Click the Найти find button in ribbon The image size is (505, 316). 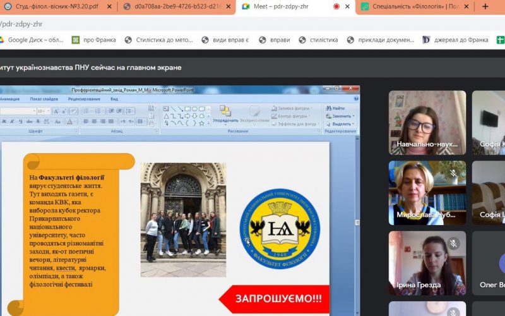point(335,108)
